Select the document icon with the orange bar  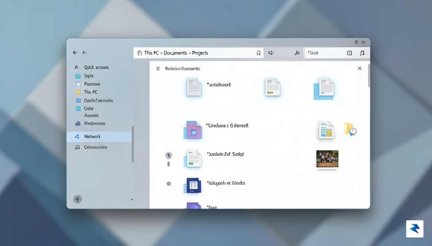click(273, 87)
